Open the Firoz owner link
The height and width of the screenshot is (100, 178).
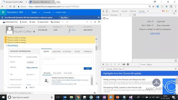point(73,30)
